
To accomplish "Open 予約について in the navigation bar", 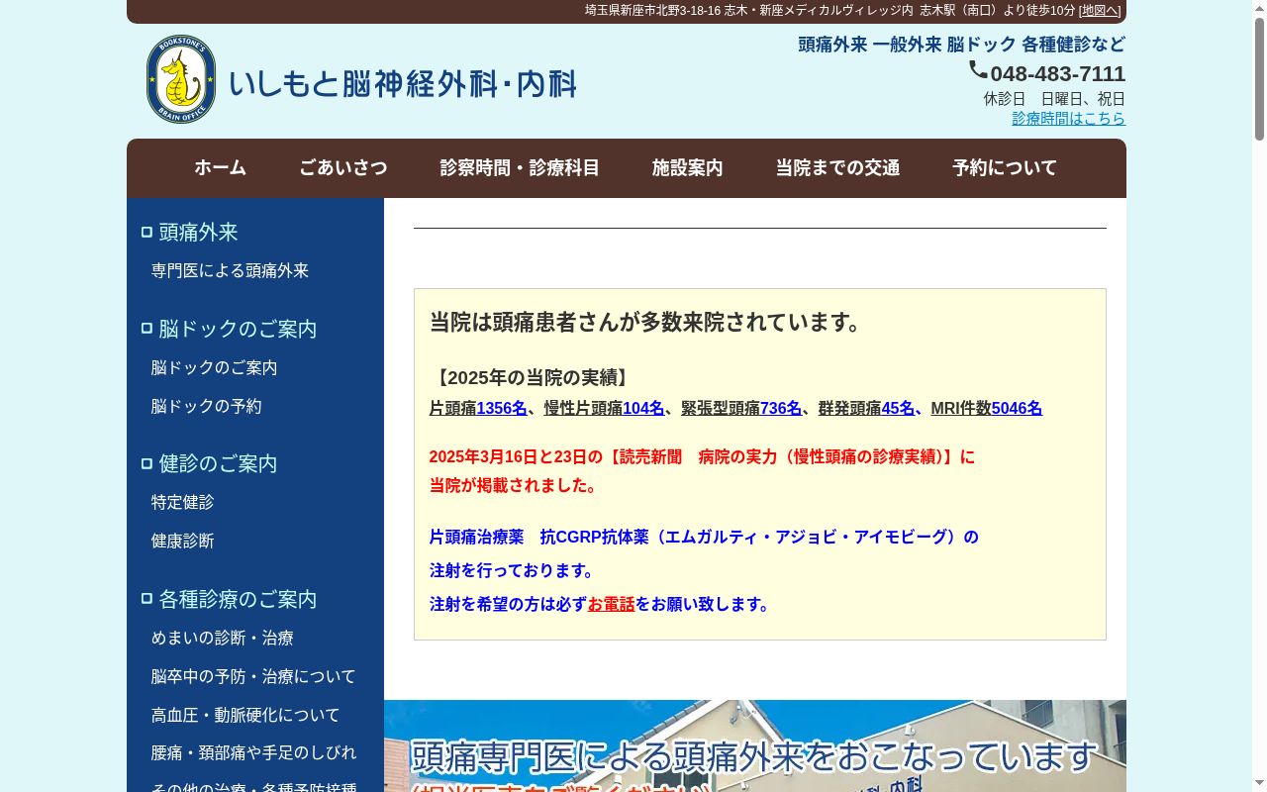I will coord(1005,168).
